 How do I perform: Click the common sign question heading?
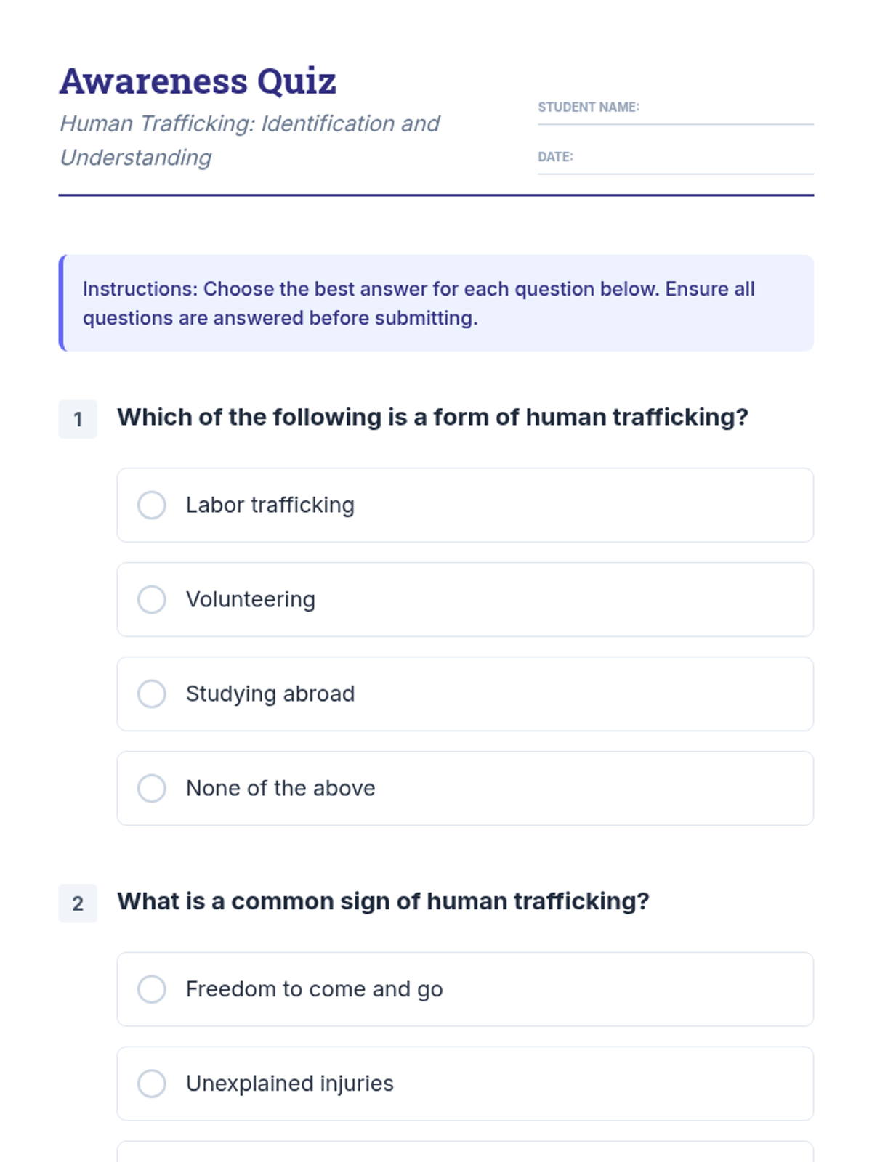pyautogui.click(x=383, y=901)
